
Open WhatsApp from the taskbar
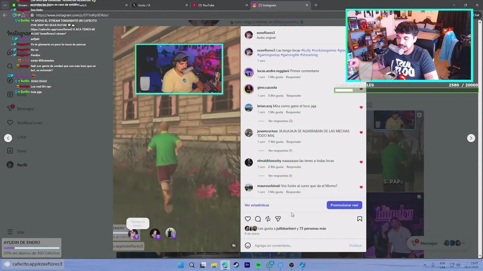point(269,265)
